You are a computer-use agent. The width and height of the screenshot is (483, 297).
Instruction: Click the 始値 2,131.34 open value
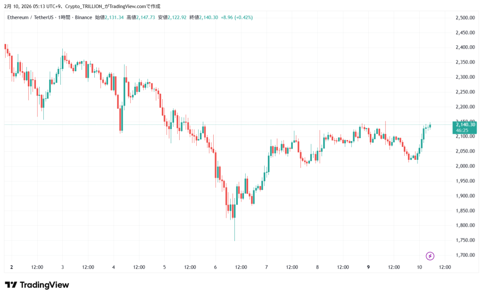point(109,17)
